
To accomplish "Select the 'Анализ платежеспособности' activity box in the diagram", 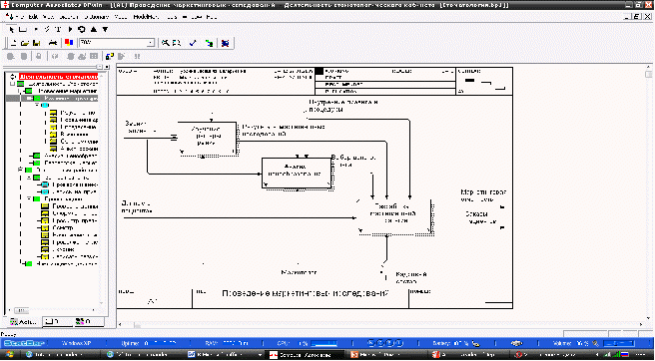I will (297, 174).
